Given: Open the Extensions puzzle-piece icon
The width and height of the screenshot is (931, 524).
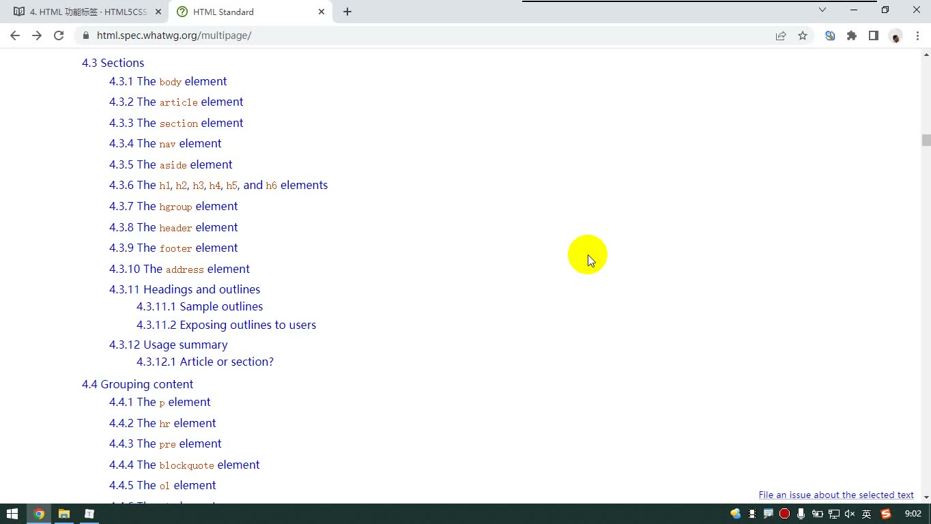Looking at the screenshot, I should [852, 35].
